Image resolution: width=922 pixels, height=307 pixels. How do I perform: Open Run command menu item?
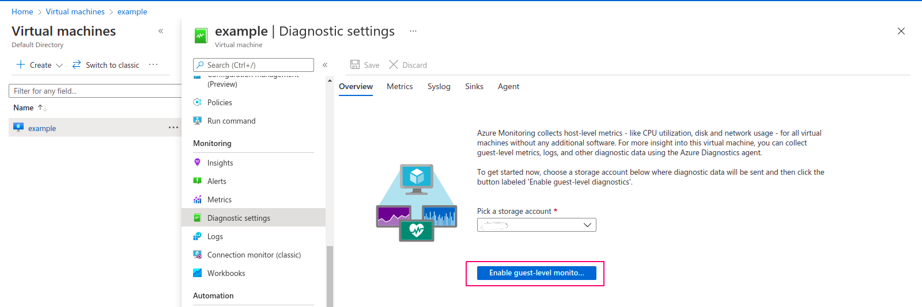(231, 121)
